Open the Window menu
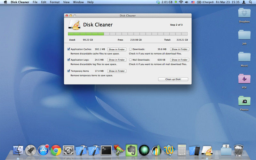This screenshot has height=160, width=256. (x=78, y=2)
